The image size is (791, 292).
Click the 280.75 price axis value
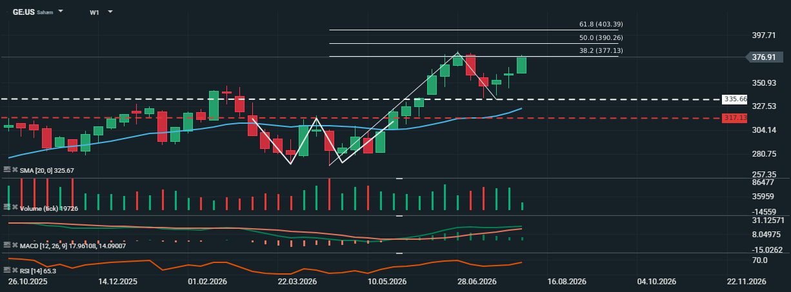pos(764,154)
